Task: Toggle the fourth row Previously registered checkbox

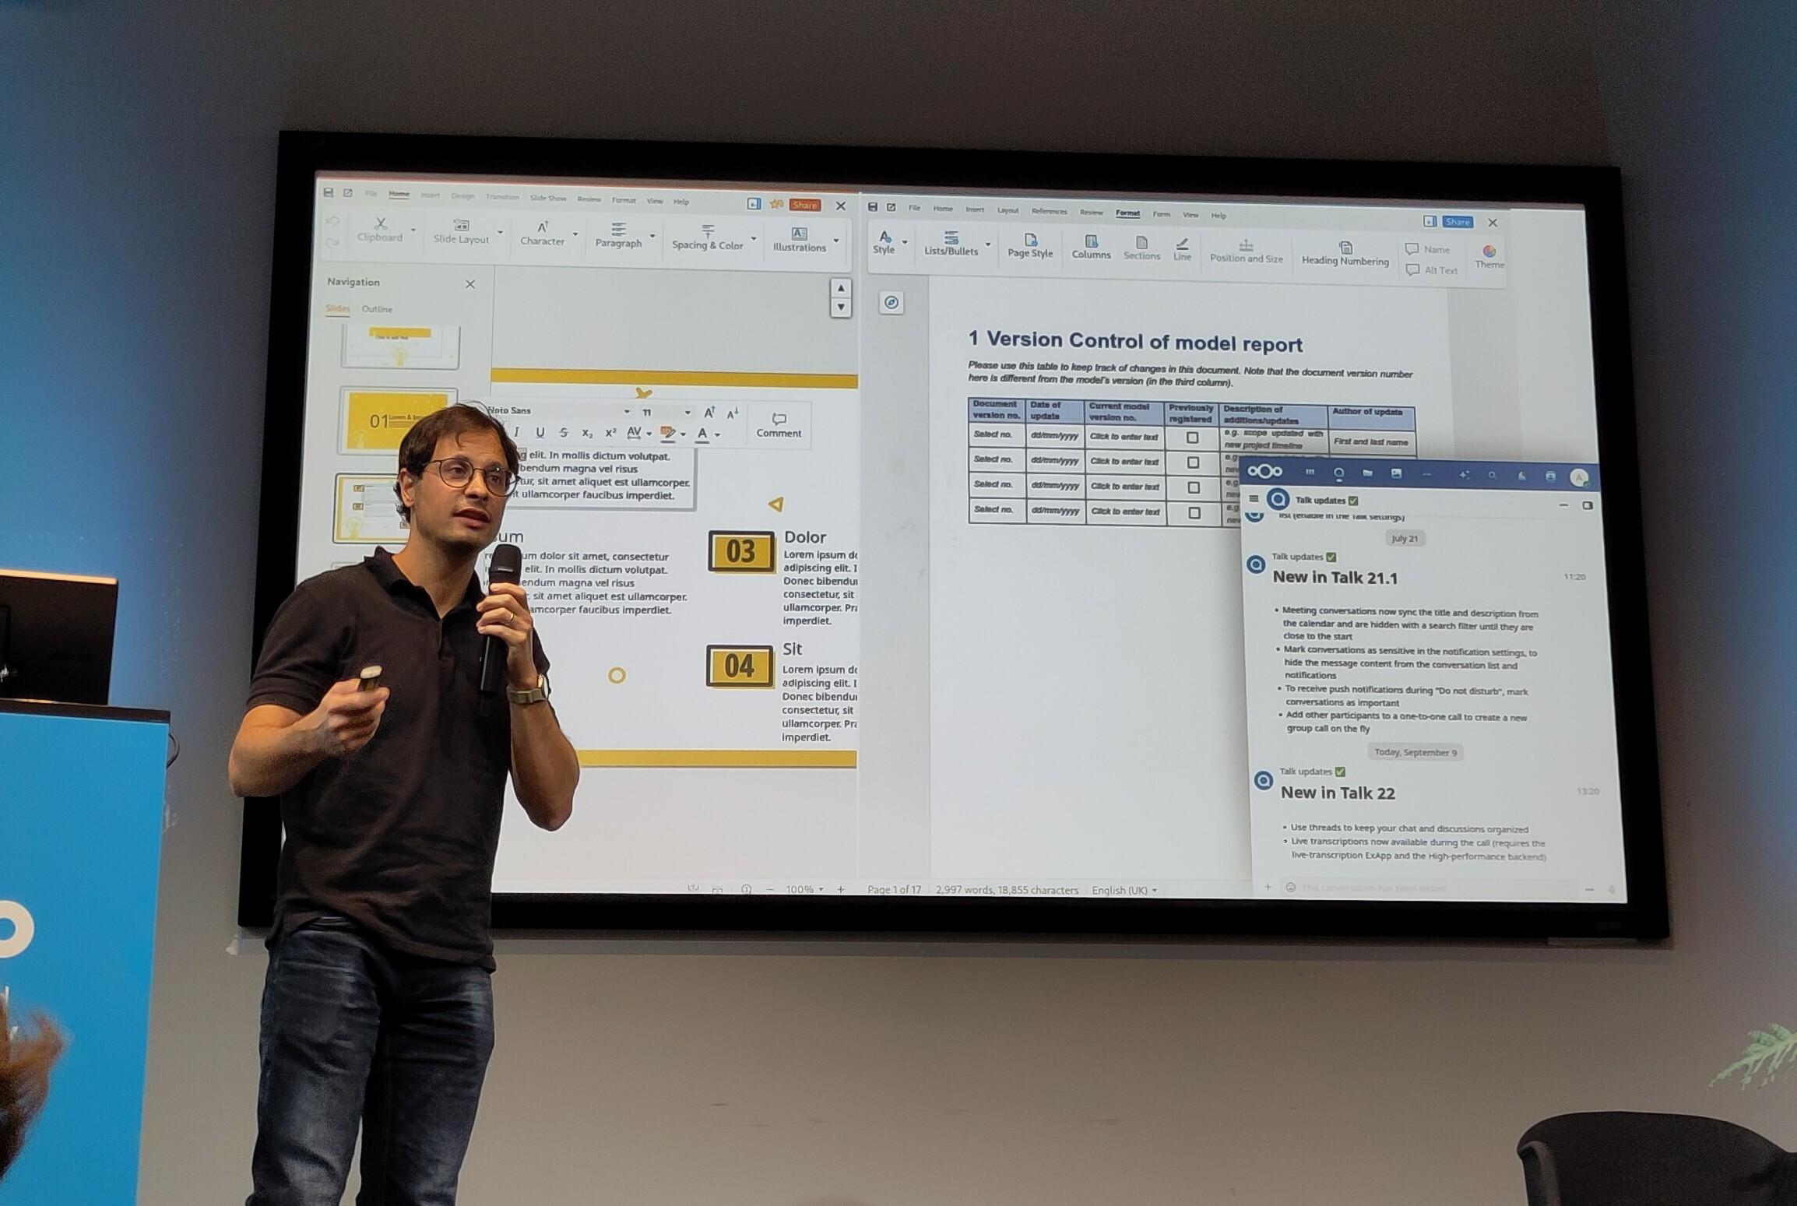Action: coord(1194,513)
